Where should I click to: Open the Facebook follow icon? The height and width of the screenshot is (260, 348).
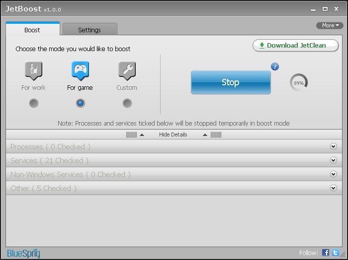[326, 253]
